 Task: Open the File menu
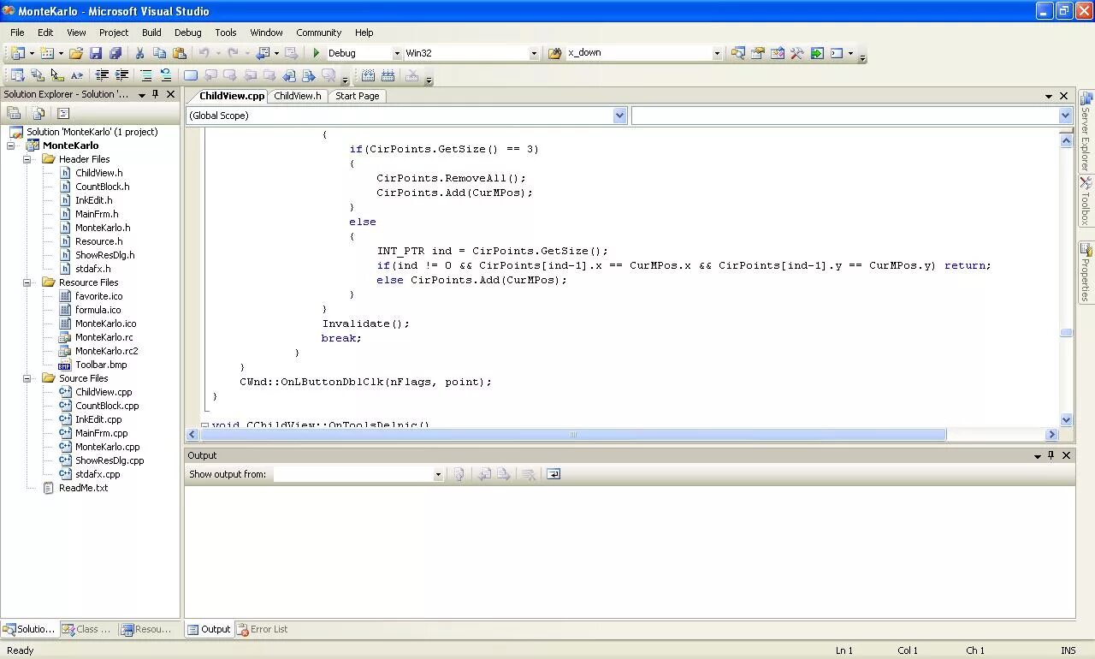pyautogui.click(x=17, y=33)
